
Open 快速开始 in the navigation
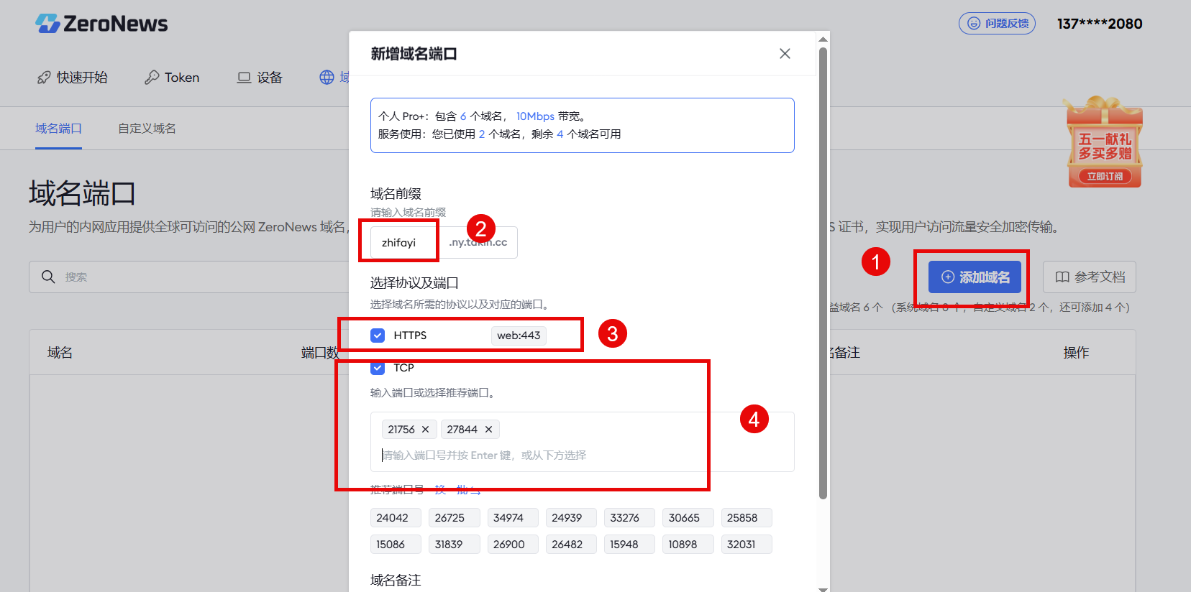click(72, 78)
